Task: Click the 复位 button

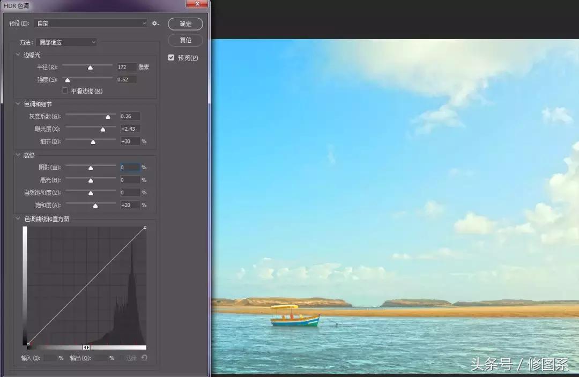Action: [185, 40]
